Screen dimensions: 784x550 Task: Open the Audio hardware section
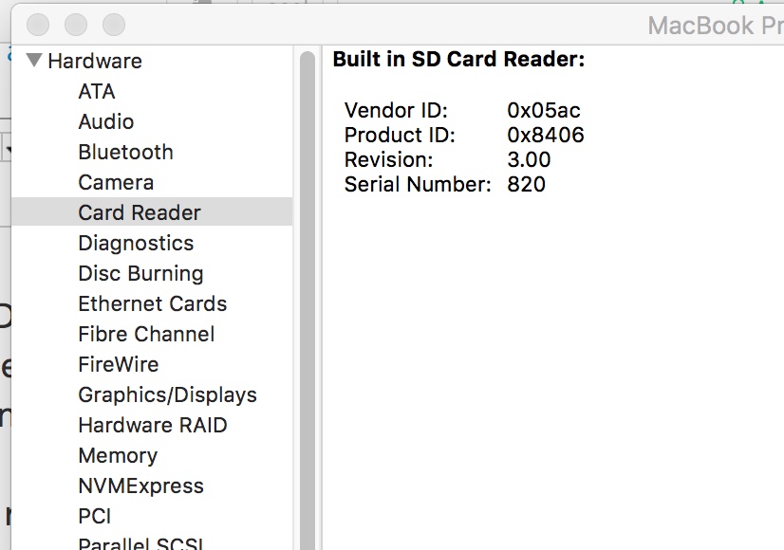105,121
